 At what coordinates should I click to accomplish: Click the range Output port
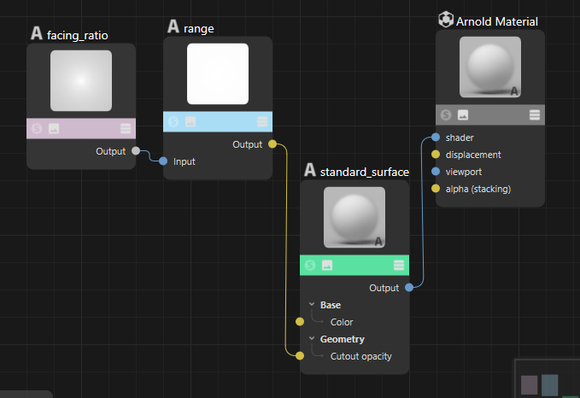pos(272,143)
